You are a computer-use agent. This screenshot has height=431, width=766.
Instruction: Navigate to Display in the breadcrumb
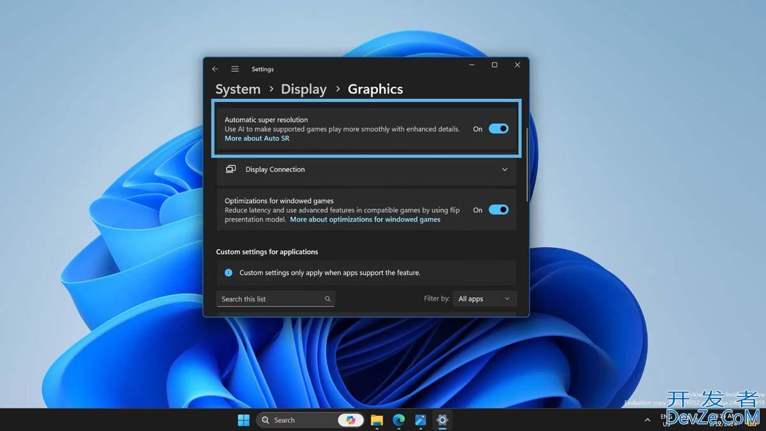tap(304, 89)
